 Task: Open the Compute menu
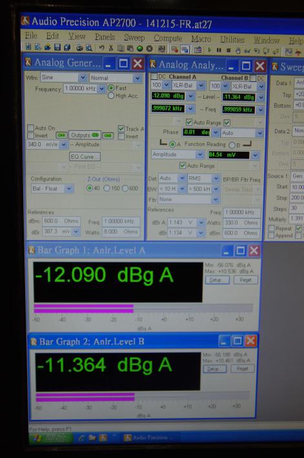[x=168, y=38]
